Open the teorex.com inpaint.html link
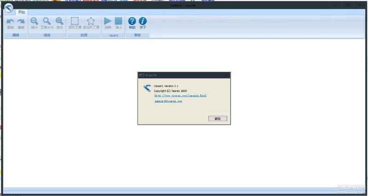Screen dimensions: 368x196 click(x=180, y=96)
